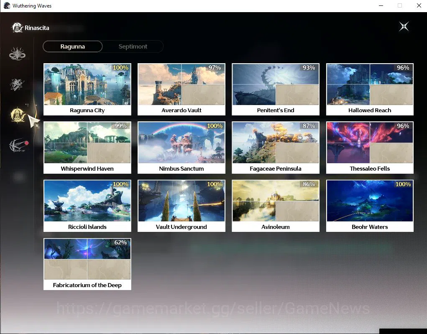Image resolution: width=427 pixels, height=334 pixels.
Task: Click the 97% progress on Averardo Vault
Action: tap(215, 67)
